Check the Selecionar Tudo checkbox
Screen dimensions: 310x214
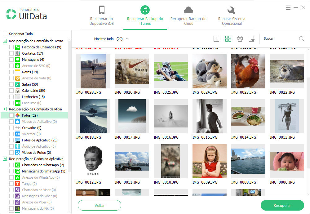click(5, 34)
